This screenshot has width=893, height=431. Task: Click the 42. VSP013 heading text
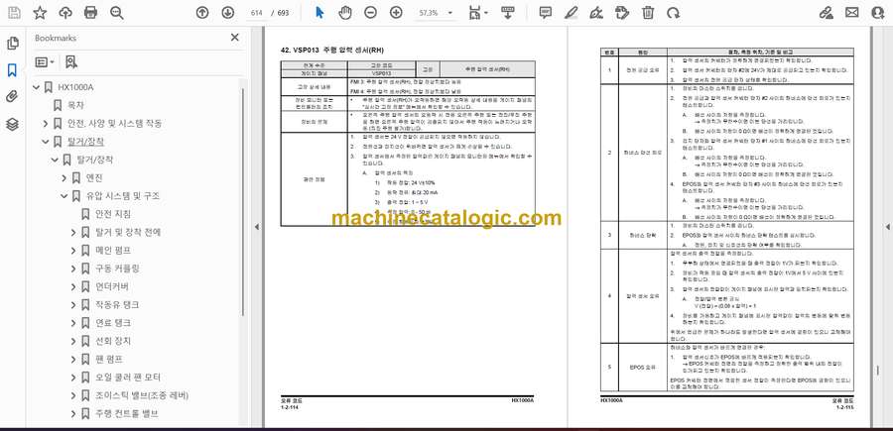333,51
